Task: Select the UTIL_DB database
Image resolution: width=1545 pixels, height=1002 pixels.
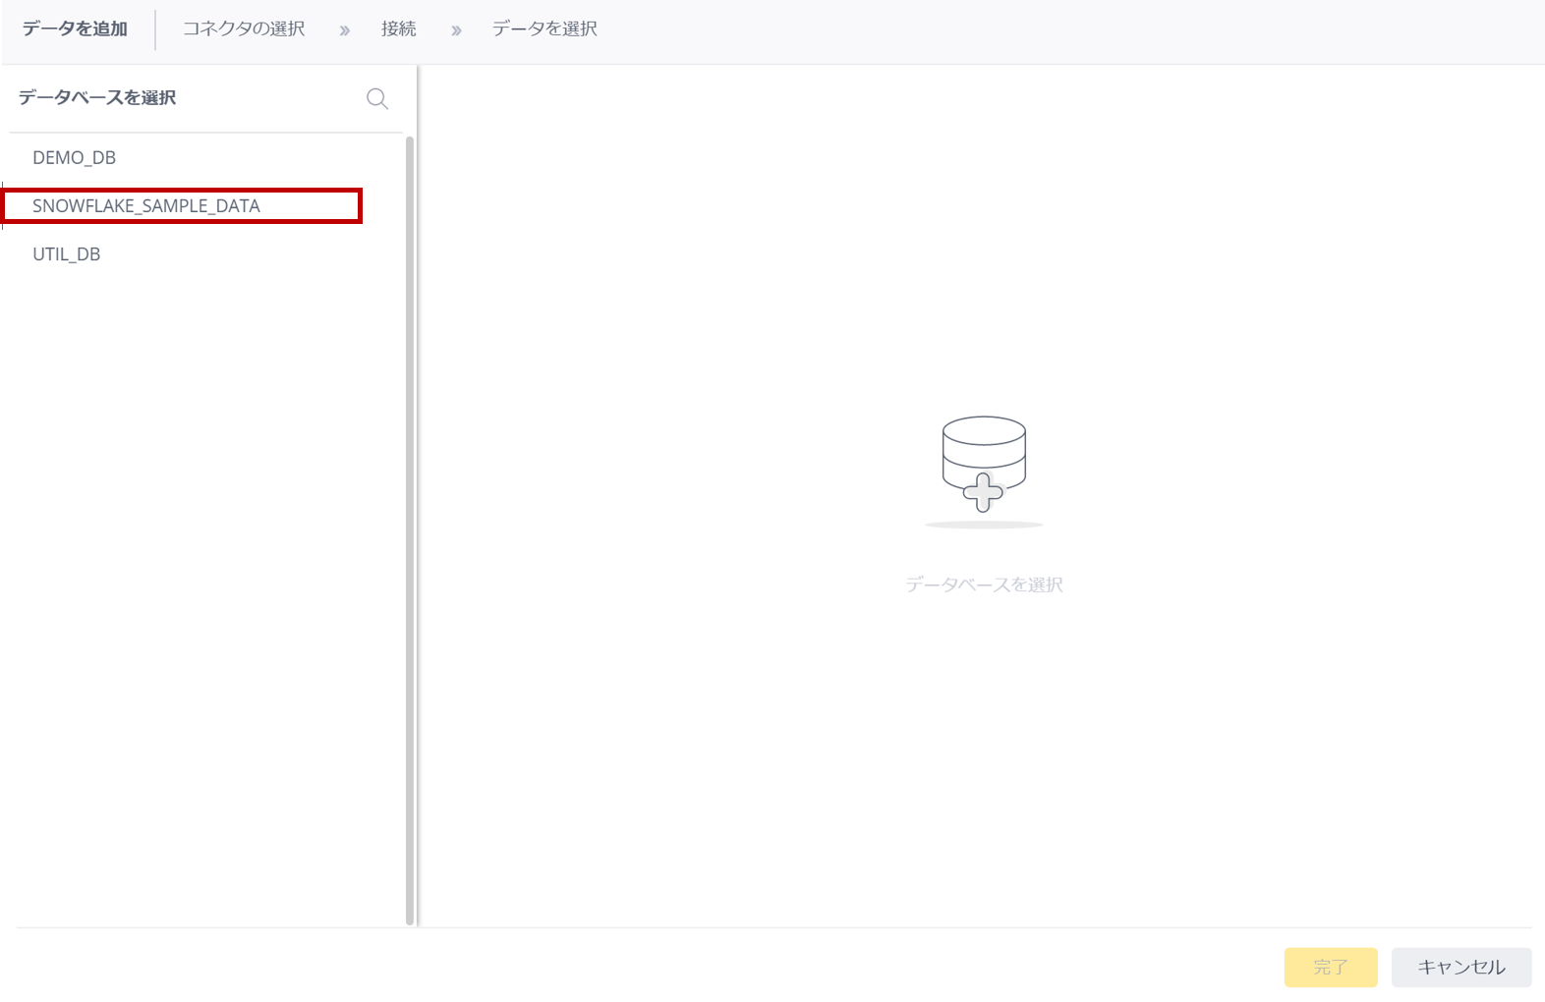Action: [67, 254]
